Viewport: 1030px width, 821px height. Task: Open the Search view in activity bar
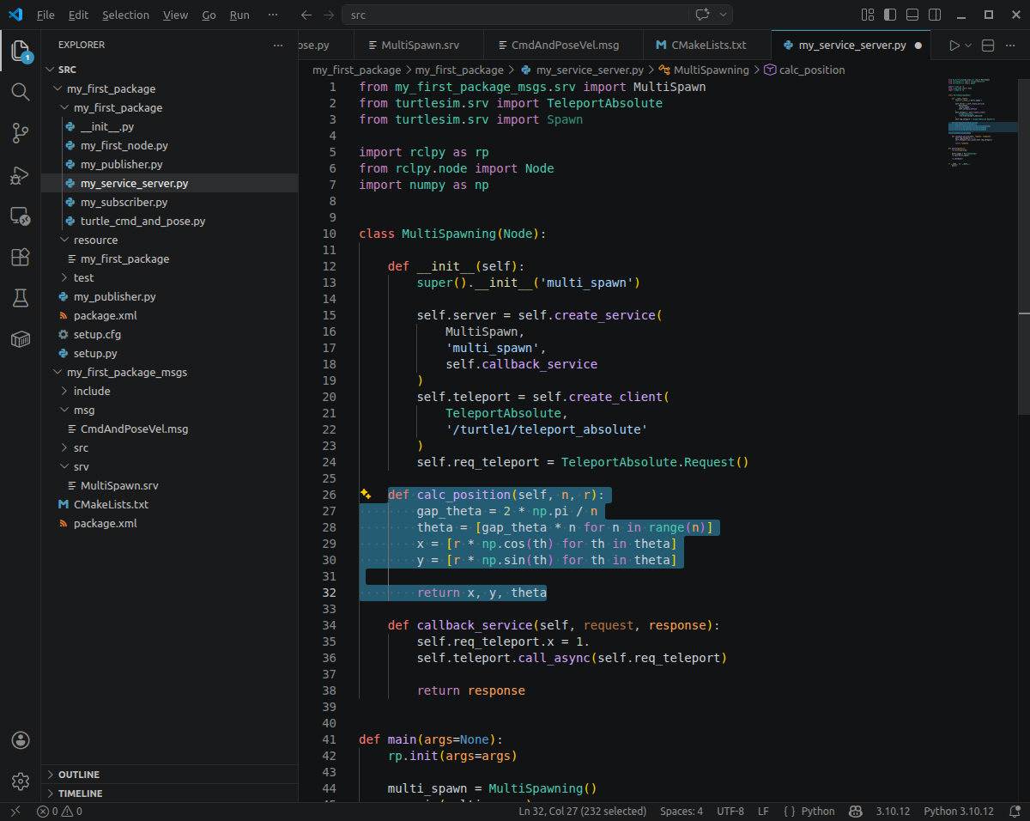point(21,91)
